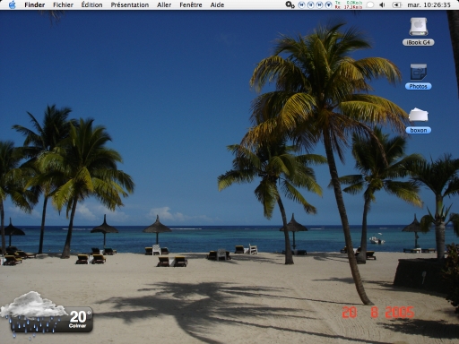Click the battery status icon
This screenshot has width=459, height=344.
pos(396,4)
